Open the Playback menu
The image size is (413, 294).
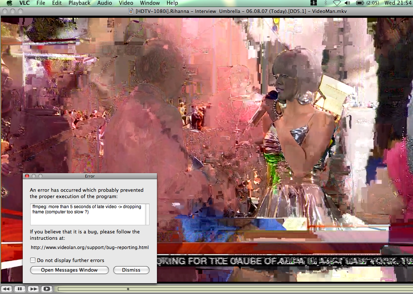coord(79,3)
